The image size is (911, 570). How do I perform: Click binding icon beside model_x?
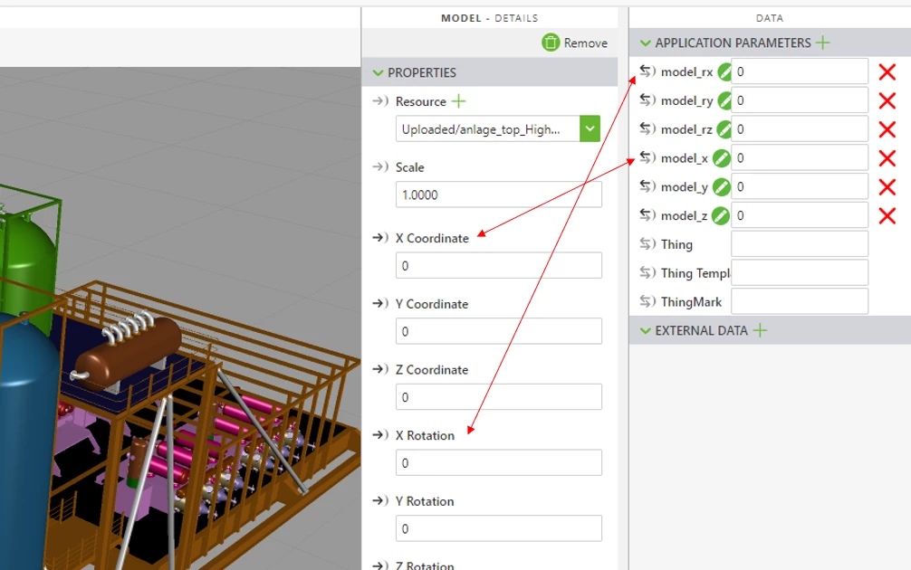(x=647, y=157)
